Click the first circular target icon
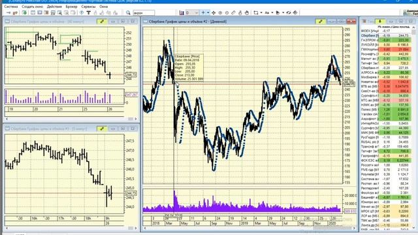This screenshot has height=235, width=418. (x=220, y=13)
